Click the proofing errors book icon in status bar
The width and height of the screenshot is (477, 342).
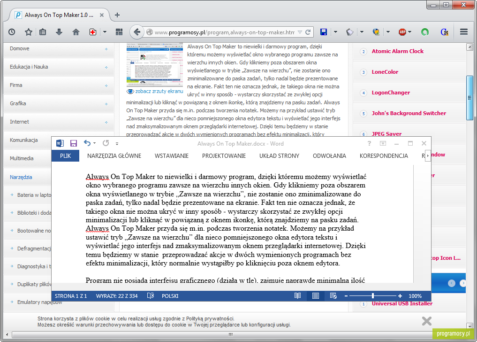[150, 295]
